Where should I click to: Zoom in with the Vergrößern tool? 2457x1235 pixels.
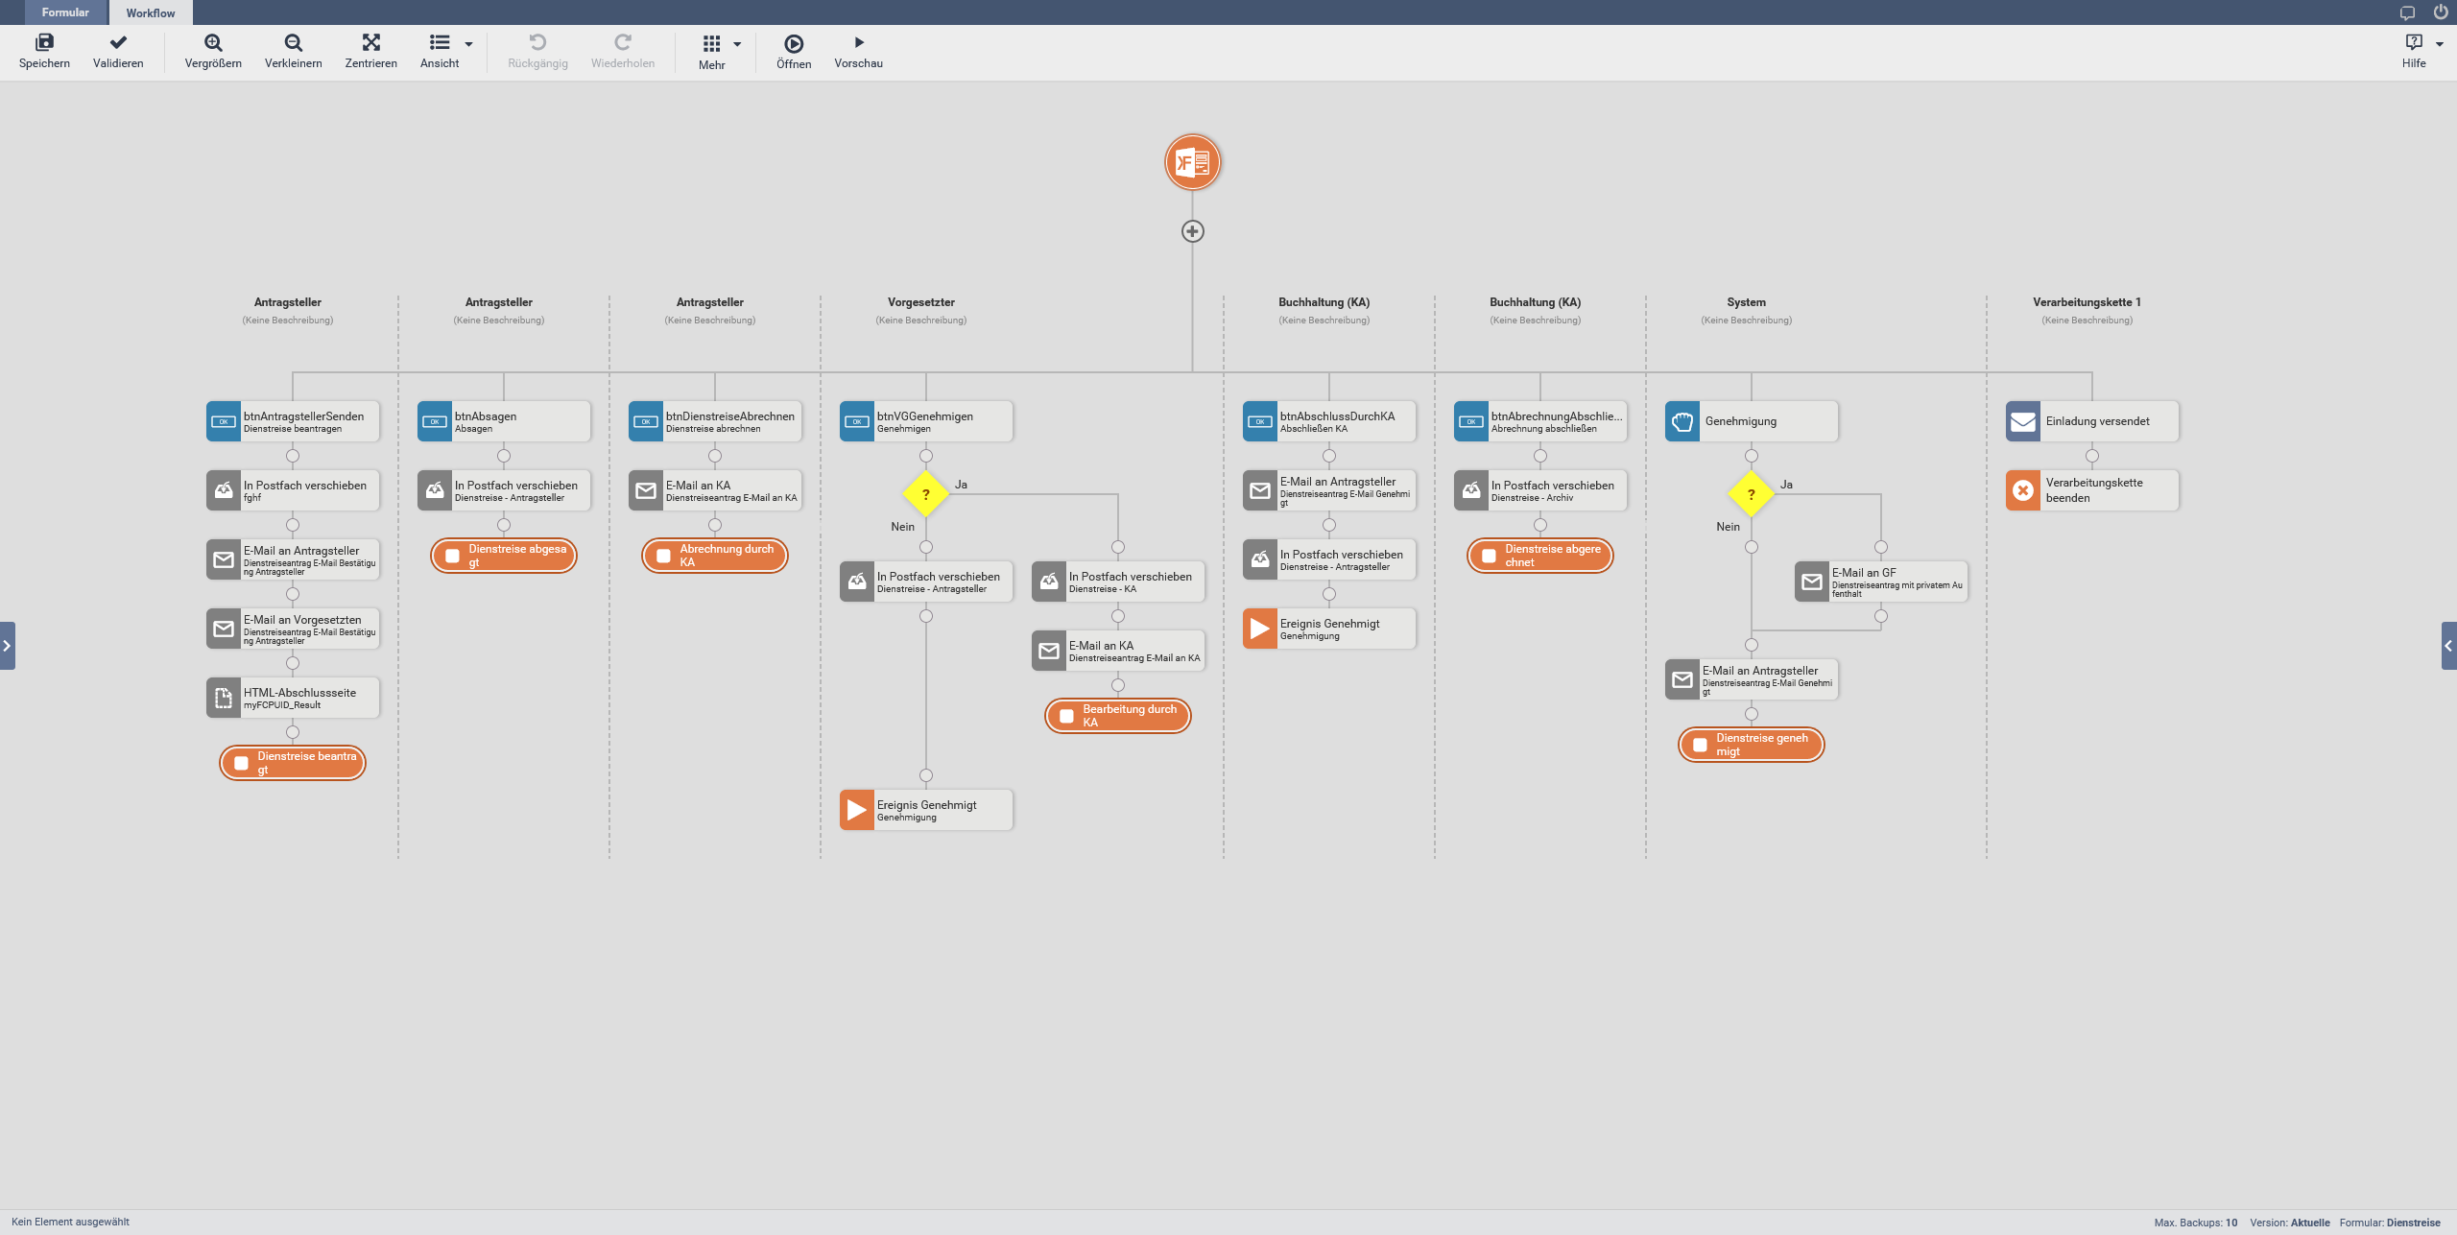[213, 43]
